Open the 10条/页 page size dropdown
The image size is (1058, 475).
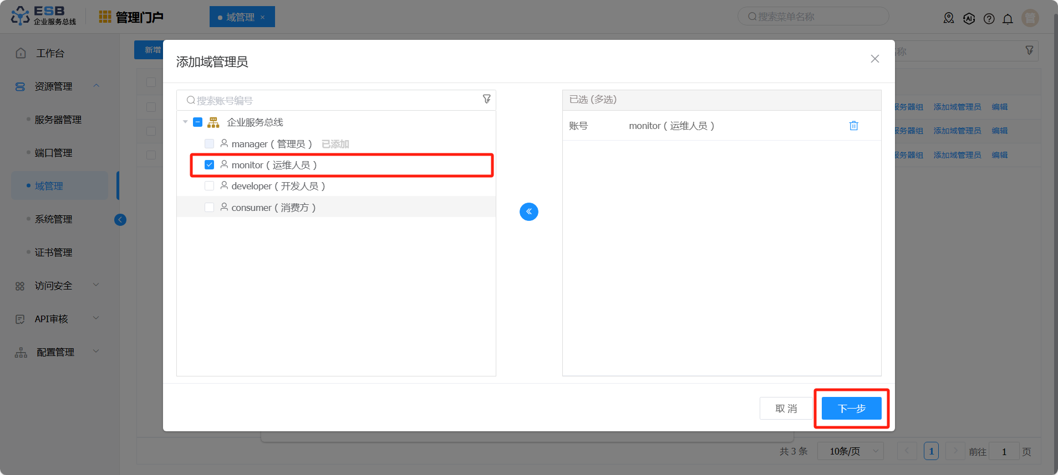[850, 451]
